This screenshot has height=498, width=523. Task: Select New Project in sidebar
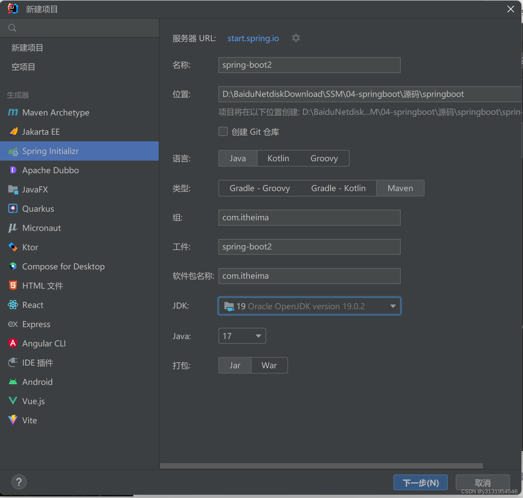pyautogui.click(x=28, y=48)
